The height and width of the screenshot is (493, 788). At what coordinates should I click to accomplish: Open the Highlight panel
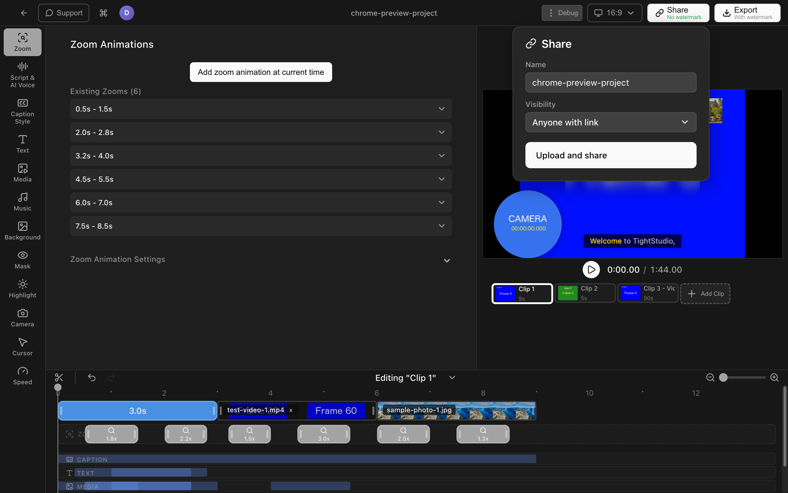click(x=22, y=288)
